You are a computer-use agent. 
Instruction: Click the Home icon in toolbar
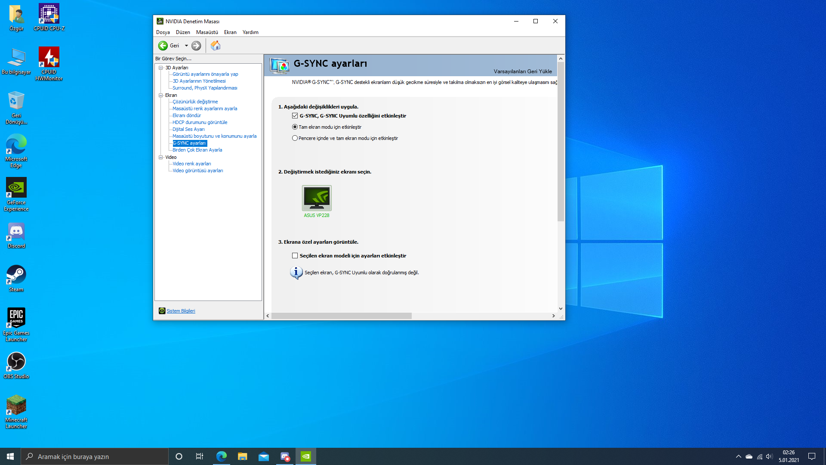(x=216, y=46)
